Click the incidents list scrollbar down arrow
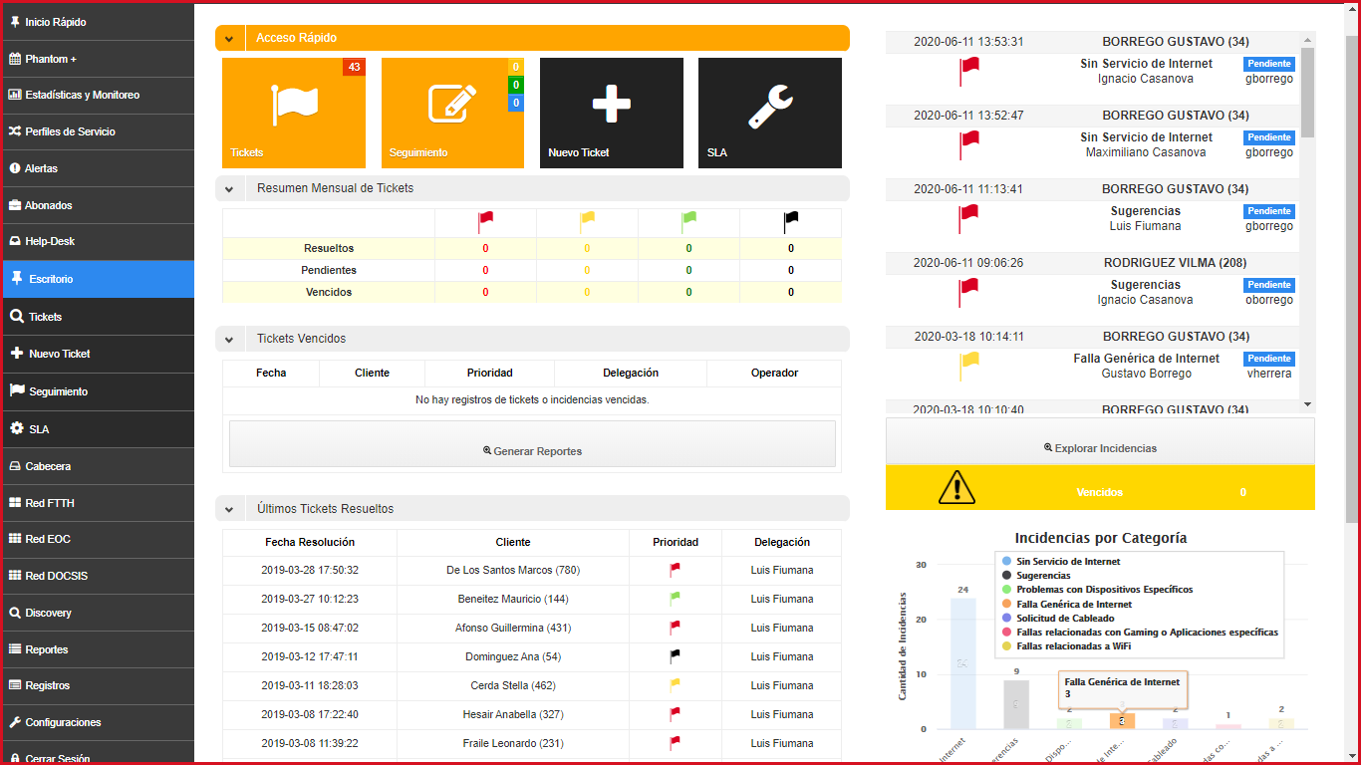This screenshot has width=1361, height=765. [1307, 404]
